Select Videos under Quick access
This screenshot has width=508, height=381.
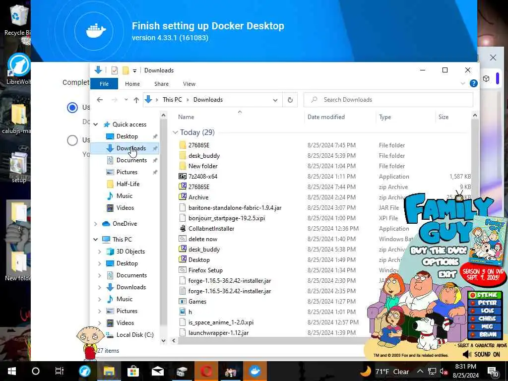coord(125,208)
